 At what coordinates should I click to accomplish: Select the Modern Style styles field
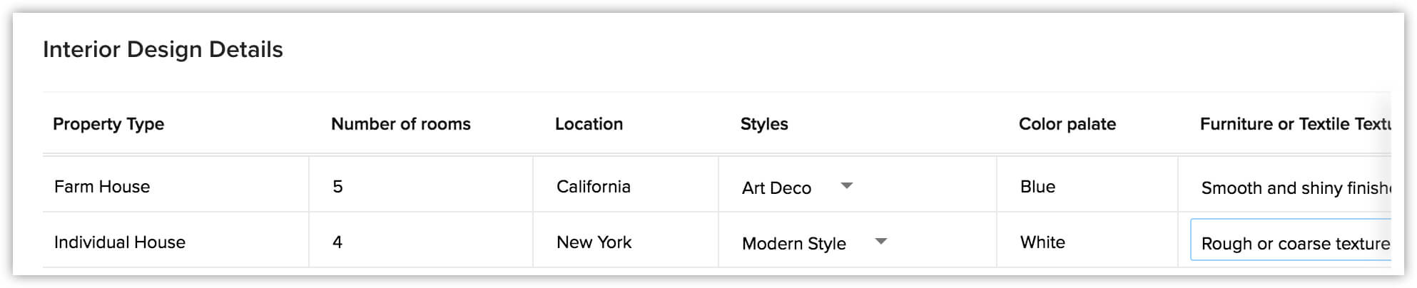pos(815,243)
